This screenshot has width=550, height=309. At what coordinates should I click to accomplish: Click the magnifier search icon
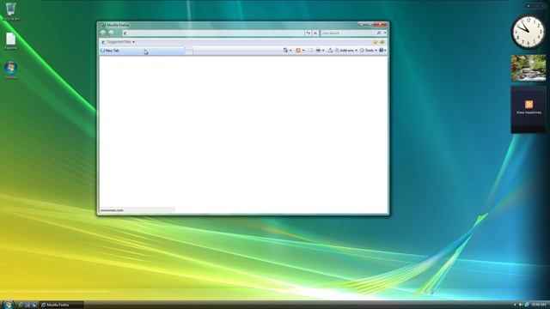pyautogui.click(x=379, y=33)
